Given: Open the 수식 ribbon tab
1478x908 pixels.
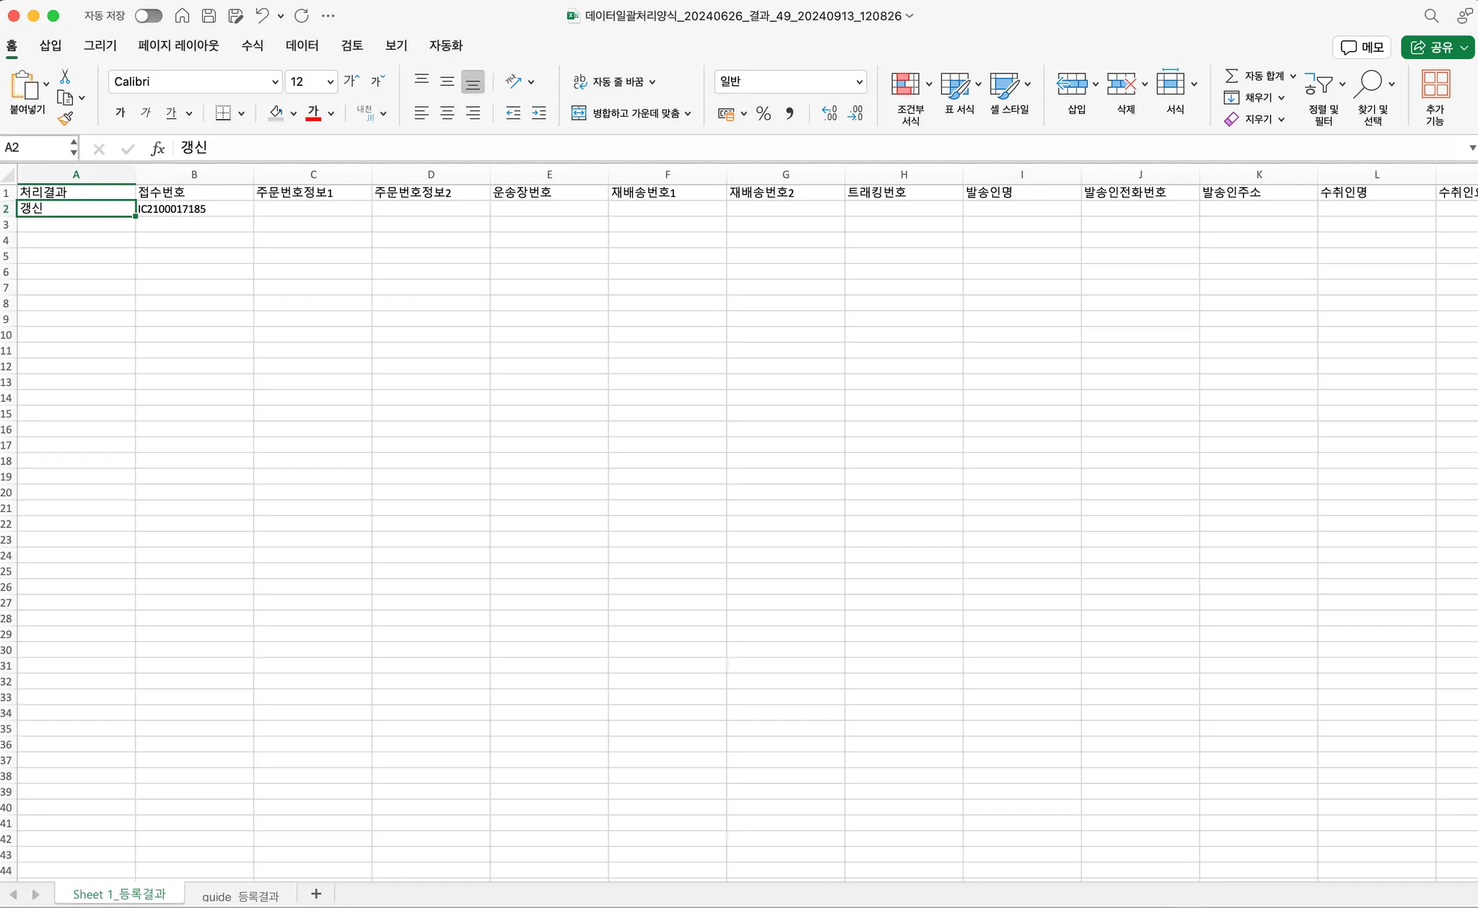Looking at the screenshot, I should pos(252,45).
